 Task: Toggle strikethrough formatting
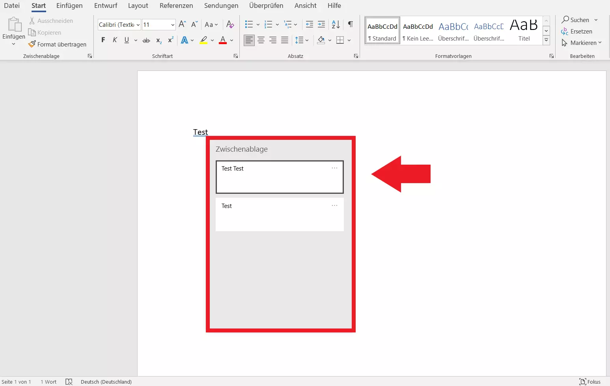click(x=146, y=40)
